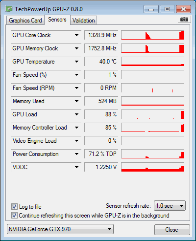Toggle Continue refreshing in background checkbox

tap(14, 216)
